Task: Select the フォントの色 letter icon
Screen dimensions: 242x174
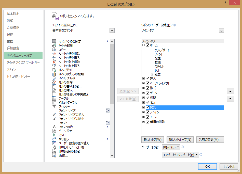Action: point(54,127)
